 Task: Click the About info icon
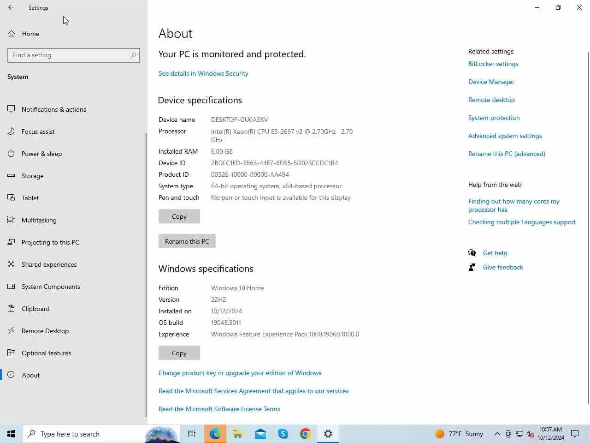(12, 375)
